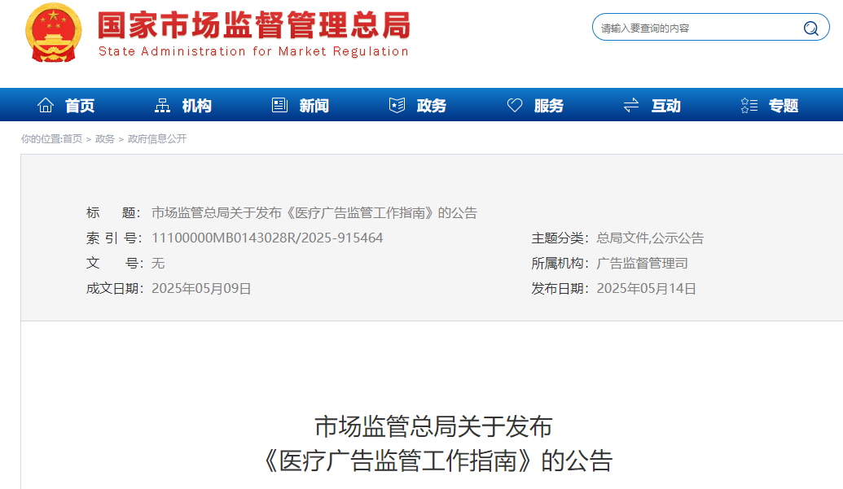843x489 pixels.
Task: Click the magnifier icon in search bar
Action: (x=810, y=27)
